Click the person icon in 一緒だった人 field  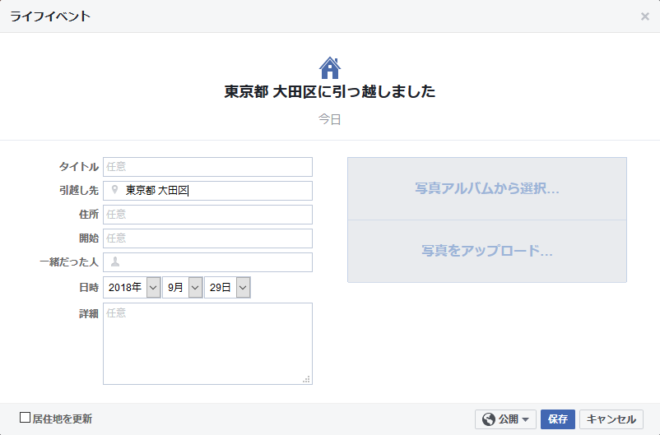tap(115, 261)
